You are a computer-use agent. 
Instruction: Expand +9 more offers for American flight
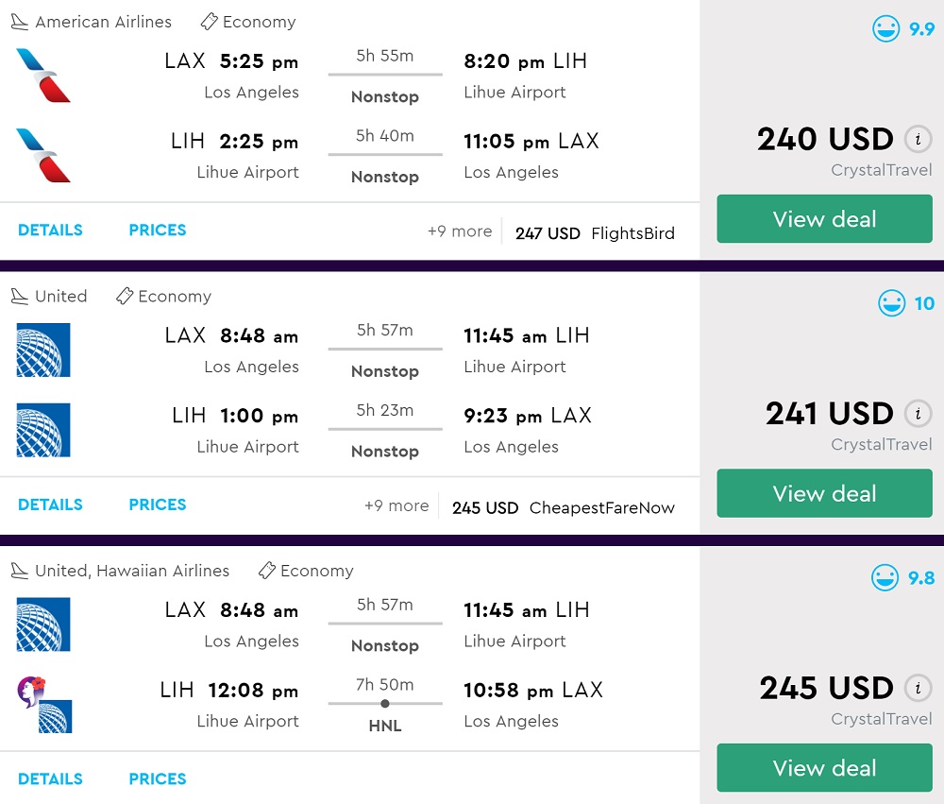[460, 231]
